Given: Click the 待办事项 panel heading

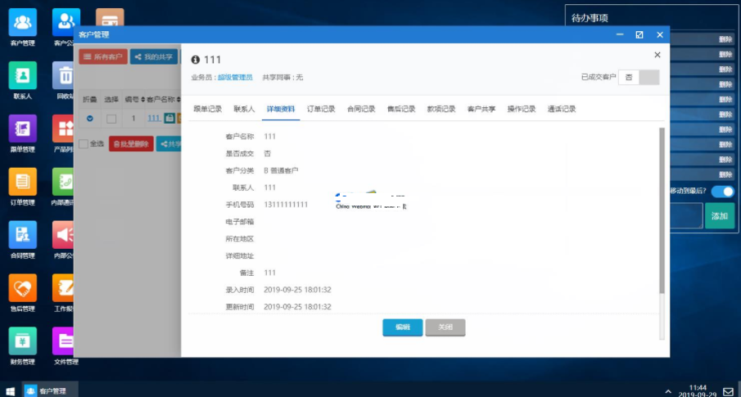Looking at the screenshot, I should tap(590, 18).
